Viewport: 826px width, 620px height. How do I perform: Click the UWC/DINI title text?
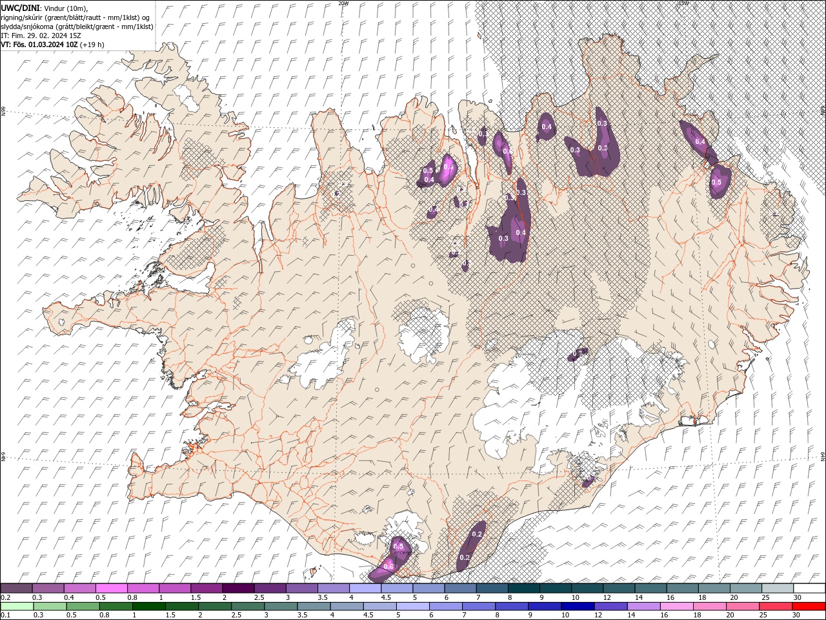pyautogui.click(x=21, y=7)
